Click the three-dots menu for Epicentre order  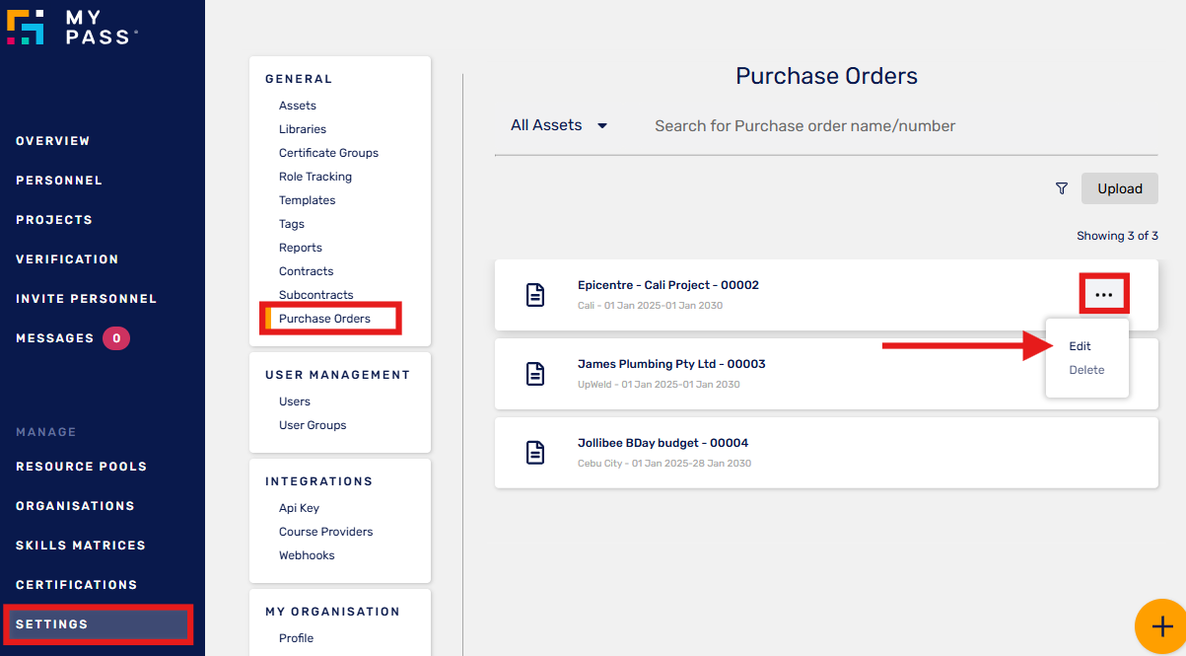(x=1103, y=295)
